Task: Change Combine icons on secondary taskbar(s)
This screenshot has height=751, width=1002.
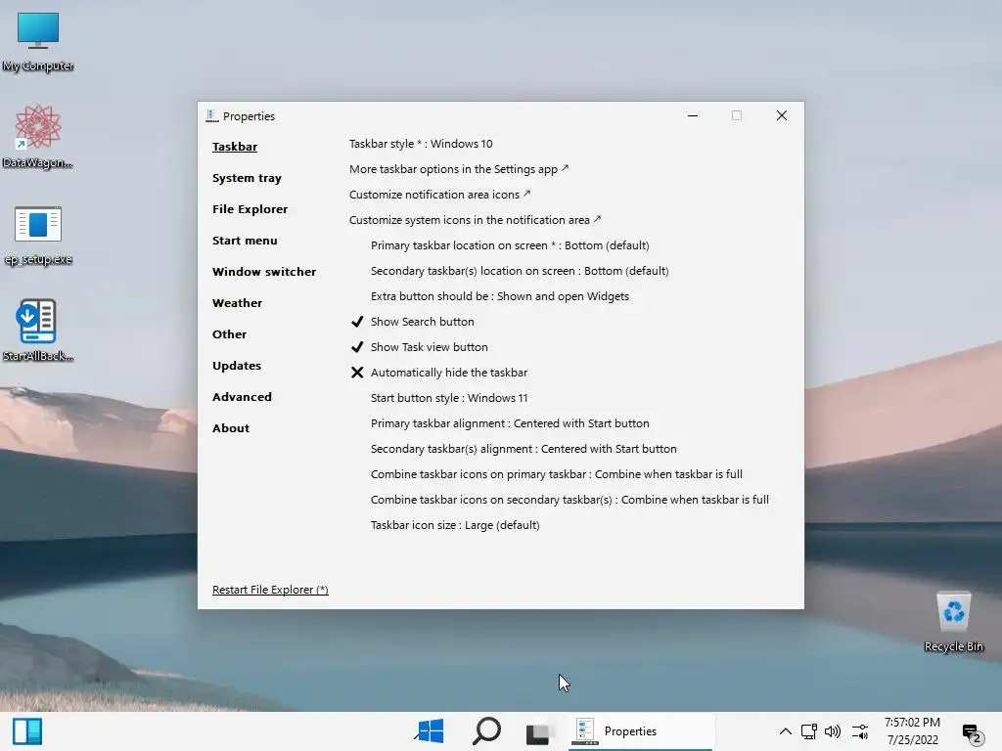Action: point(569,500)
